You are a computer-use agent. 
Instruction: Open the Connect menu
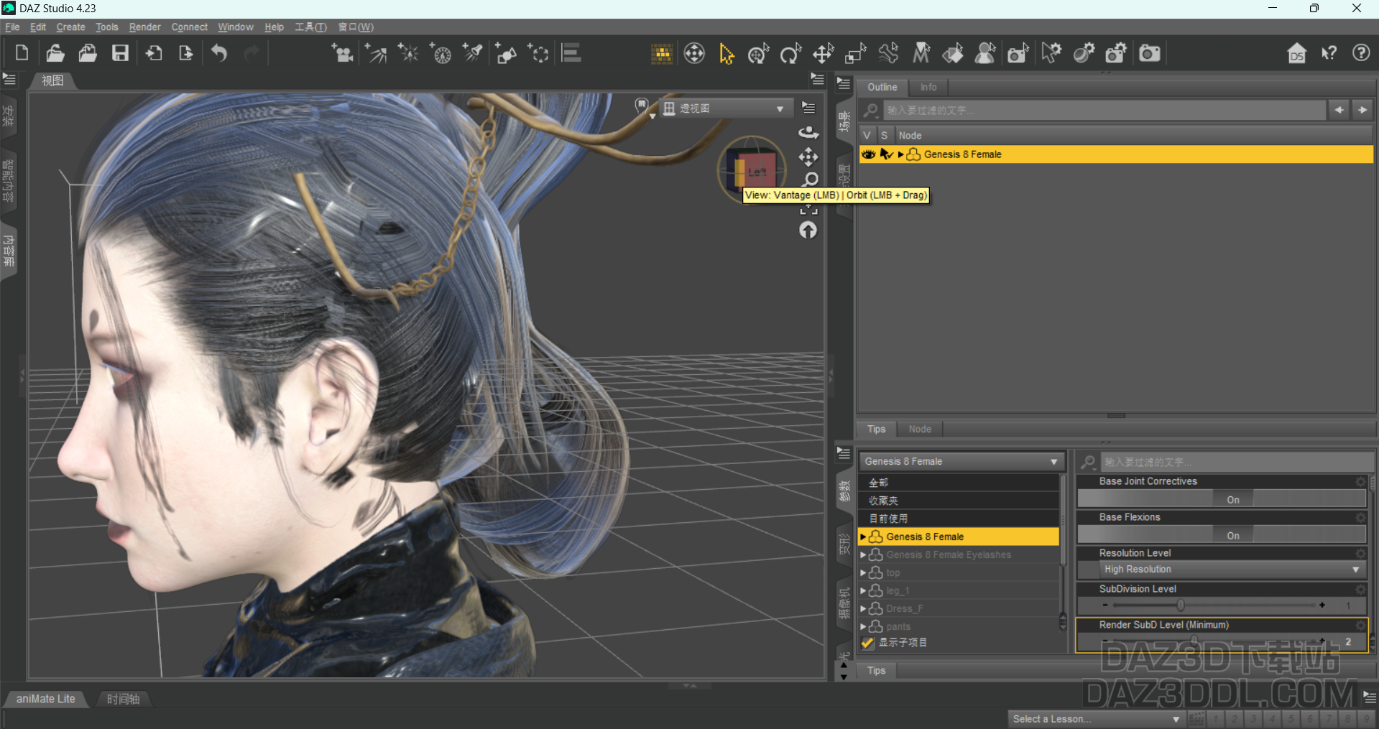pos(189,27)
